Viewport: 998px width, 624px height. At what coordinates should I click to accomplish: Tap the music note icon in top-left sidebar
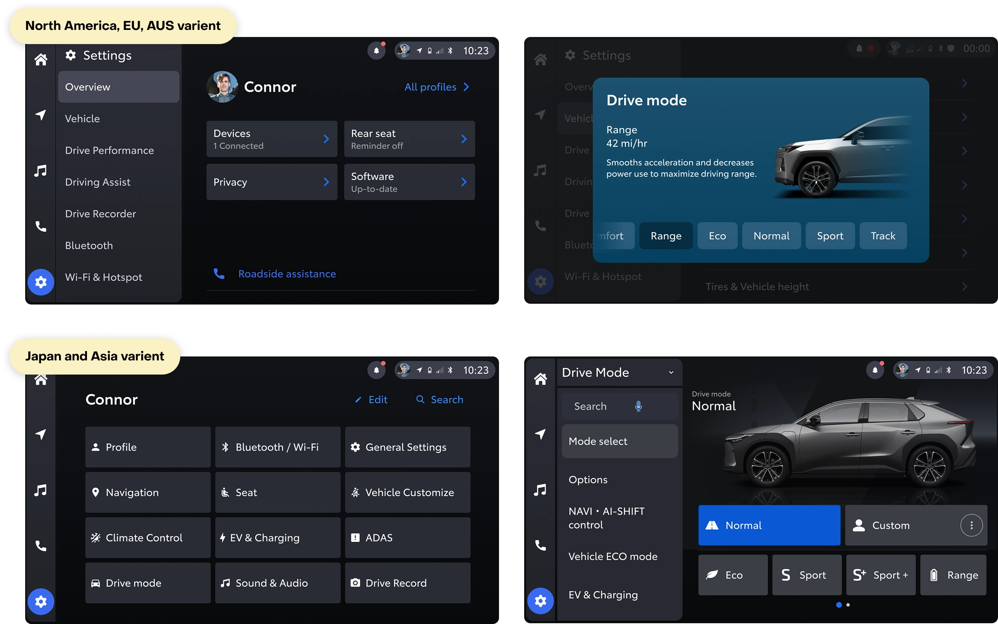(x=41, y=170)
